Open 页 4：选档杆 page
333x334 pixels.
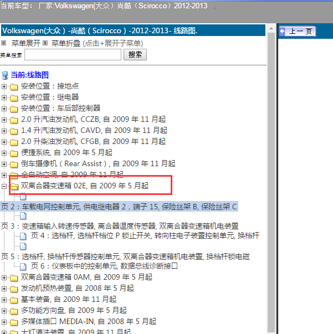click(145, 235)
